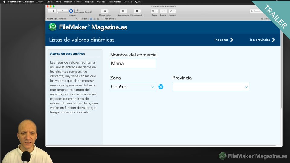Open the Edición menu
The width and height of the screenshot is (290, 163).
[50, 2]
